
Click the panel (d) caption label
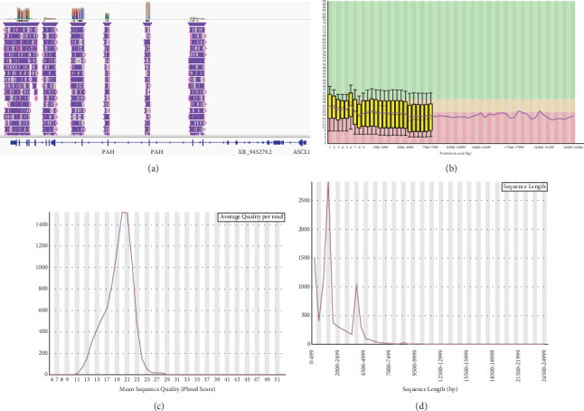pos(421,406)
